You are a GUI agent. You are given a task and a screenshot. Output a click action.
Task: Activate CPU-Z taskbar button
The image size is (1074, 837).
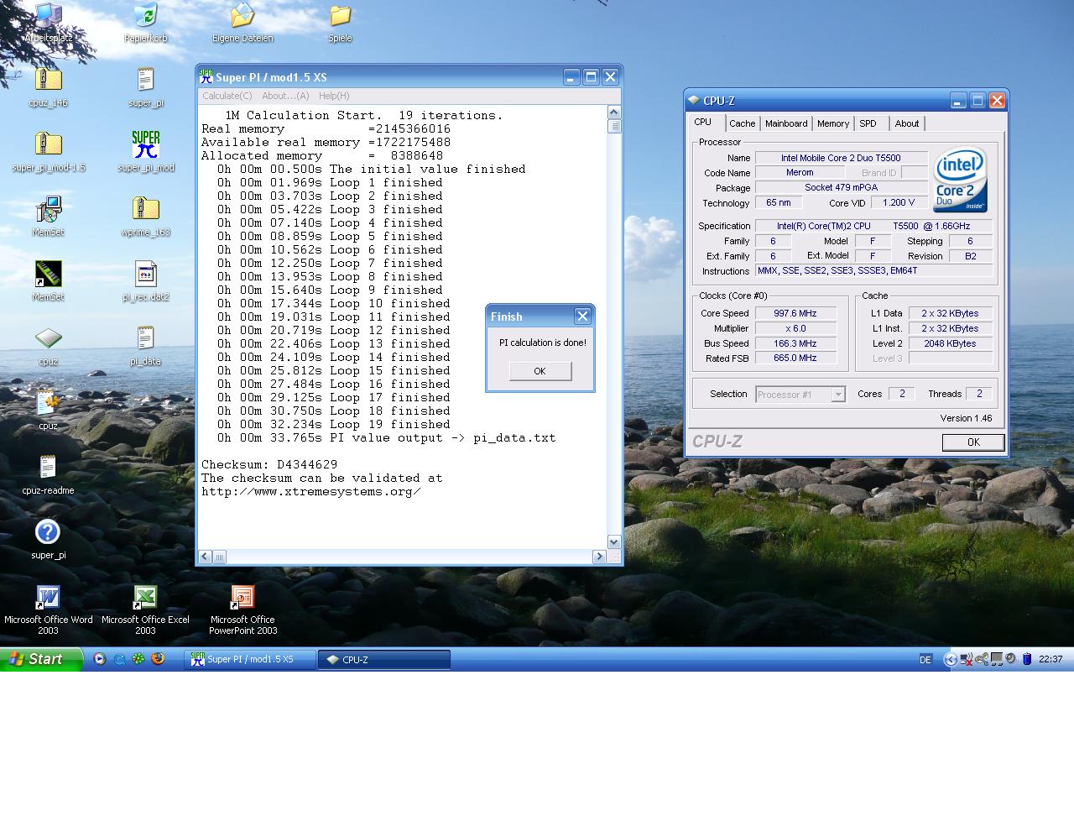point(384,660)
